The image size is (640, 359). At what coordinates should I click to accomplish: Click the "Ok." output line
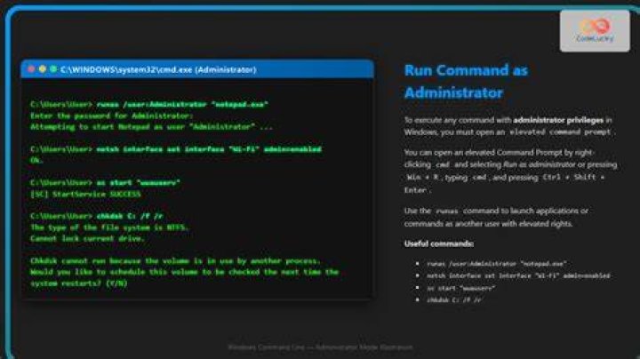point(36,160)
